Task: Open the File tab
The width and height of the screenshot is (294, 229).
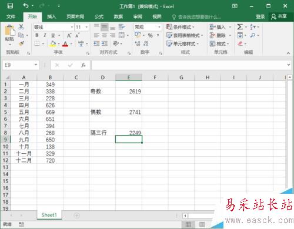Action: [11, 16]
